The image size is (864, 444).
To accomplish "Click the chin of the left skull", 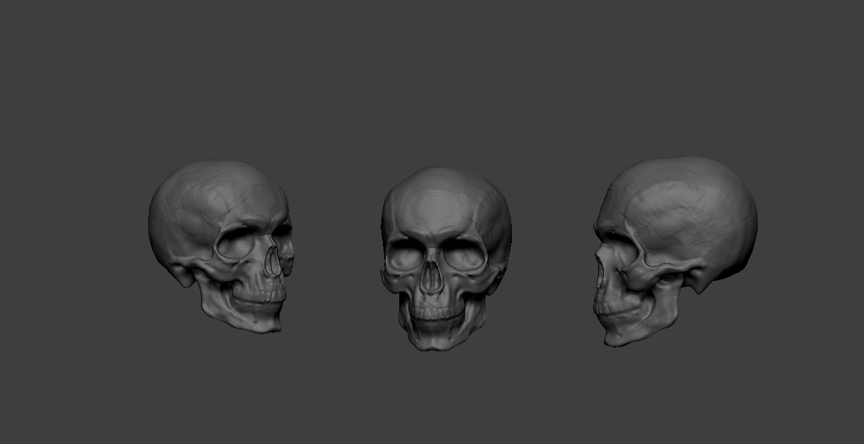I will pyautogui.click(x=257, y=324).
